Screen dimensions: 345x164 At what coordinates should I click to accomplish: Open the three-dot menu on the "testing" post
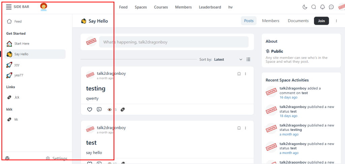pyautogui.click(x=246, y=74)
